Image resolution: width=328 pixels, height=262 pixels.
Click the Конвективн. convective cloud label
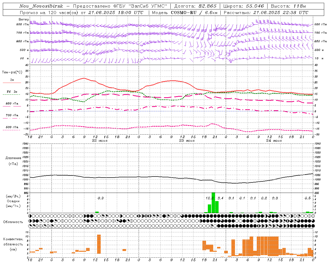pyautogui.click(x=13, y=239)
